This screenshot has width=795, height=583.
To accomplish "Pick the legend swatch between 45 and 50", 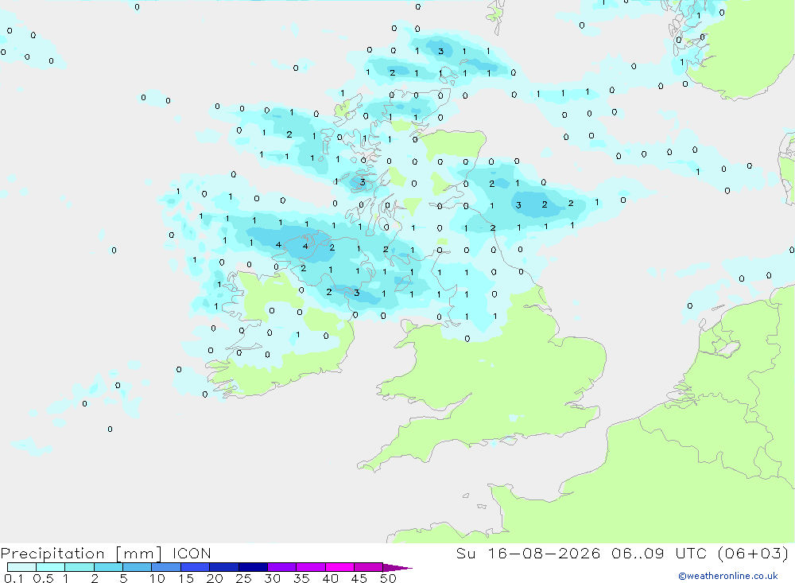I will 369,567.
